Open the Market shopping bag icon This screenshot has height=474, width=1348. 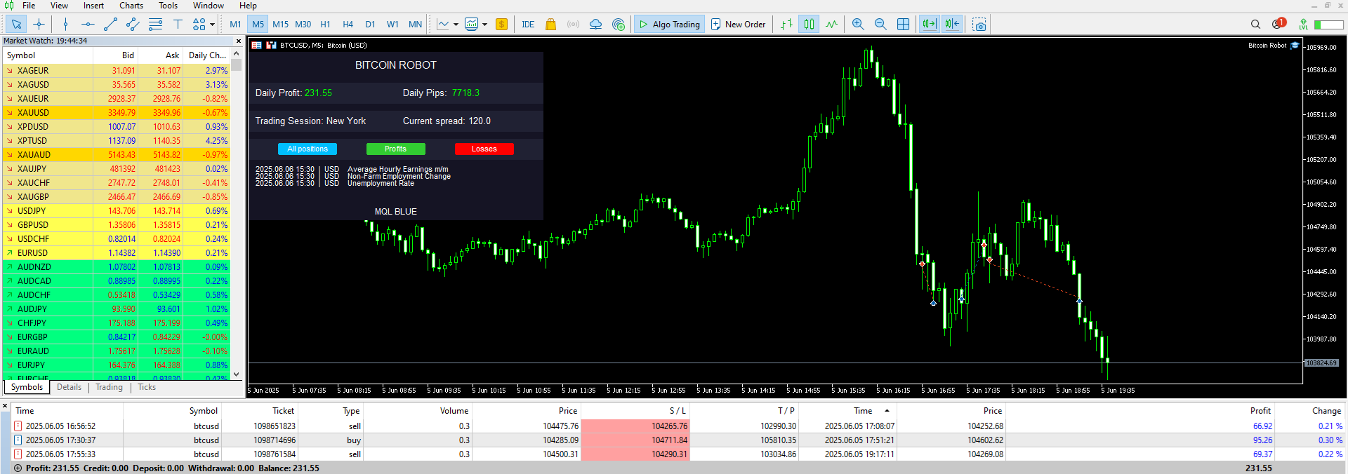550,25
